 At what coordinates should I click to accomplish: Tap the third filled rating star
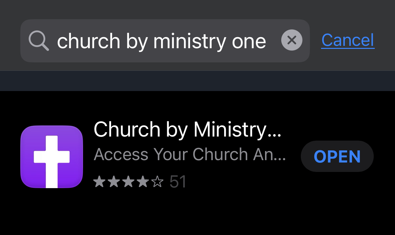[128, 182]
